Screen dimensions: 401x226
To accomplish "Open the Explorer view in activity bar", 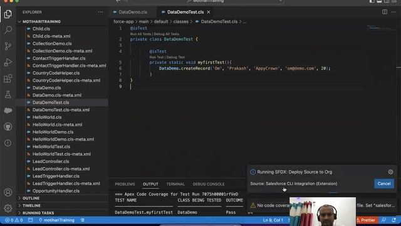I will 8,14.
